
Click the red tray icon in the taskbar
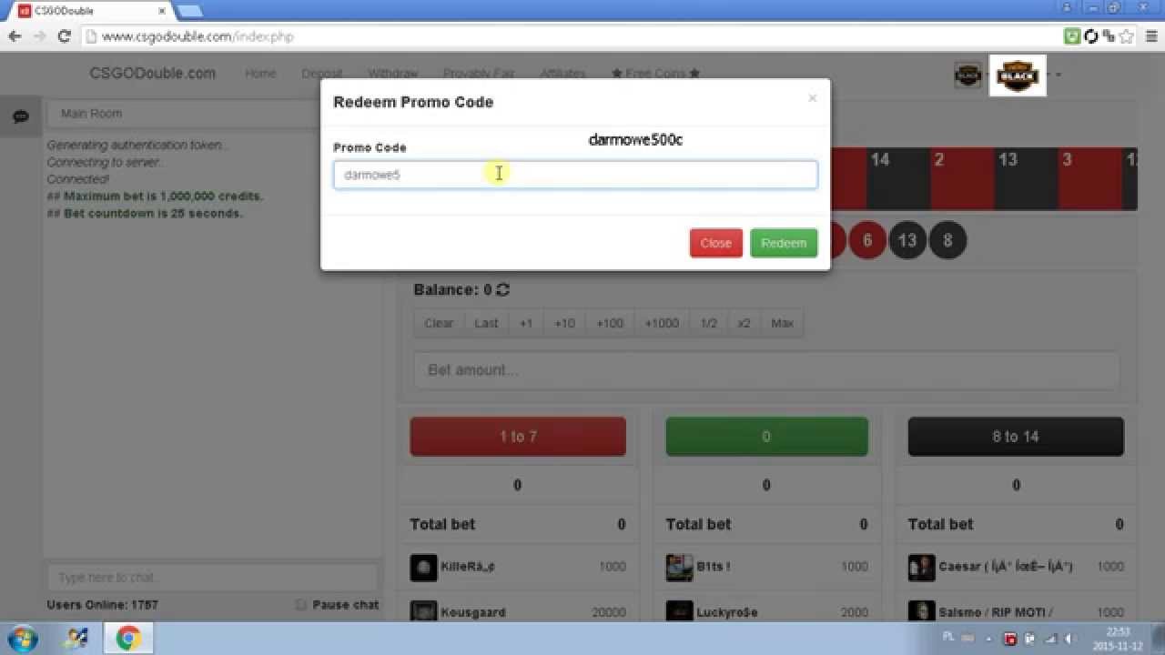pyautogui.click(x=1009, y=639)
